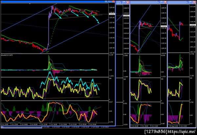Click the '5 Oct 01:00' time label on the main chart

[73, 125]
